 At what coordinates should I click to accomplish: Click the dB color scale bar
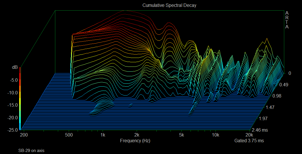click(x=20, y=99)
